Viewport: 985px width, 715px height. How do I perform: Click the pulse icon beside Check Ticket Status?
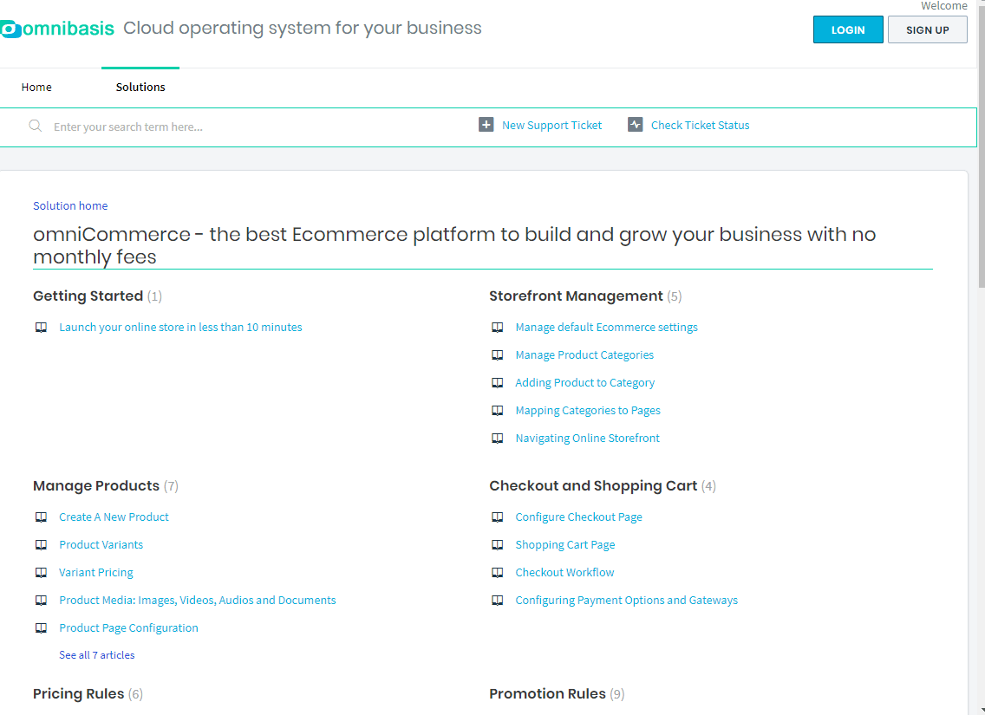pyautogui.click(x=635, y=125)
